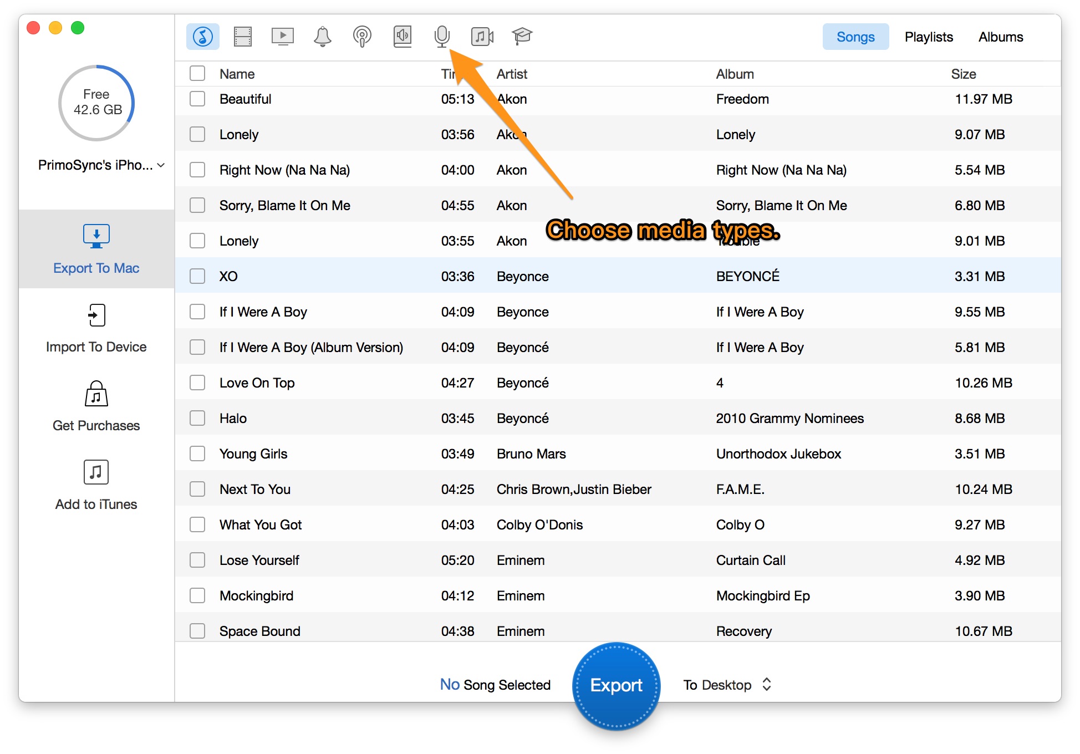Check the box for Space Bound
This screenshot has width=1080, height=754.
197,631
